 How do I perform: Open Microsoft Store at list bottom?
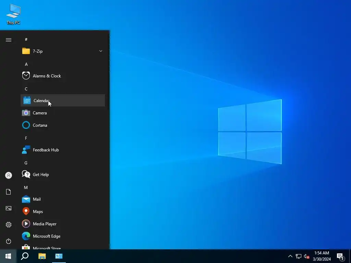click(63, 246)
